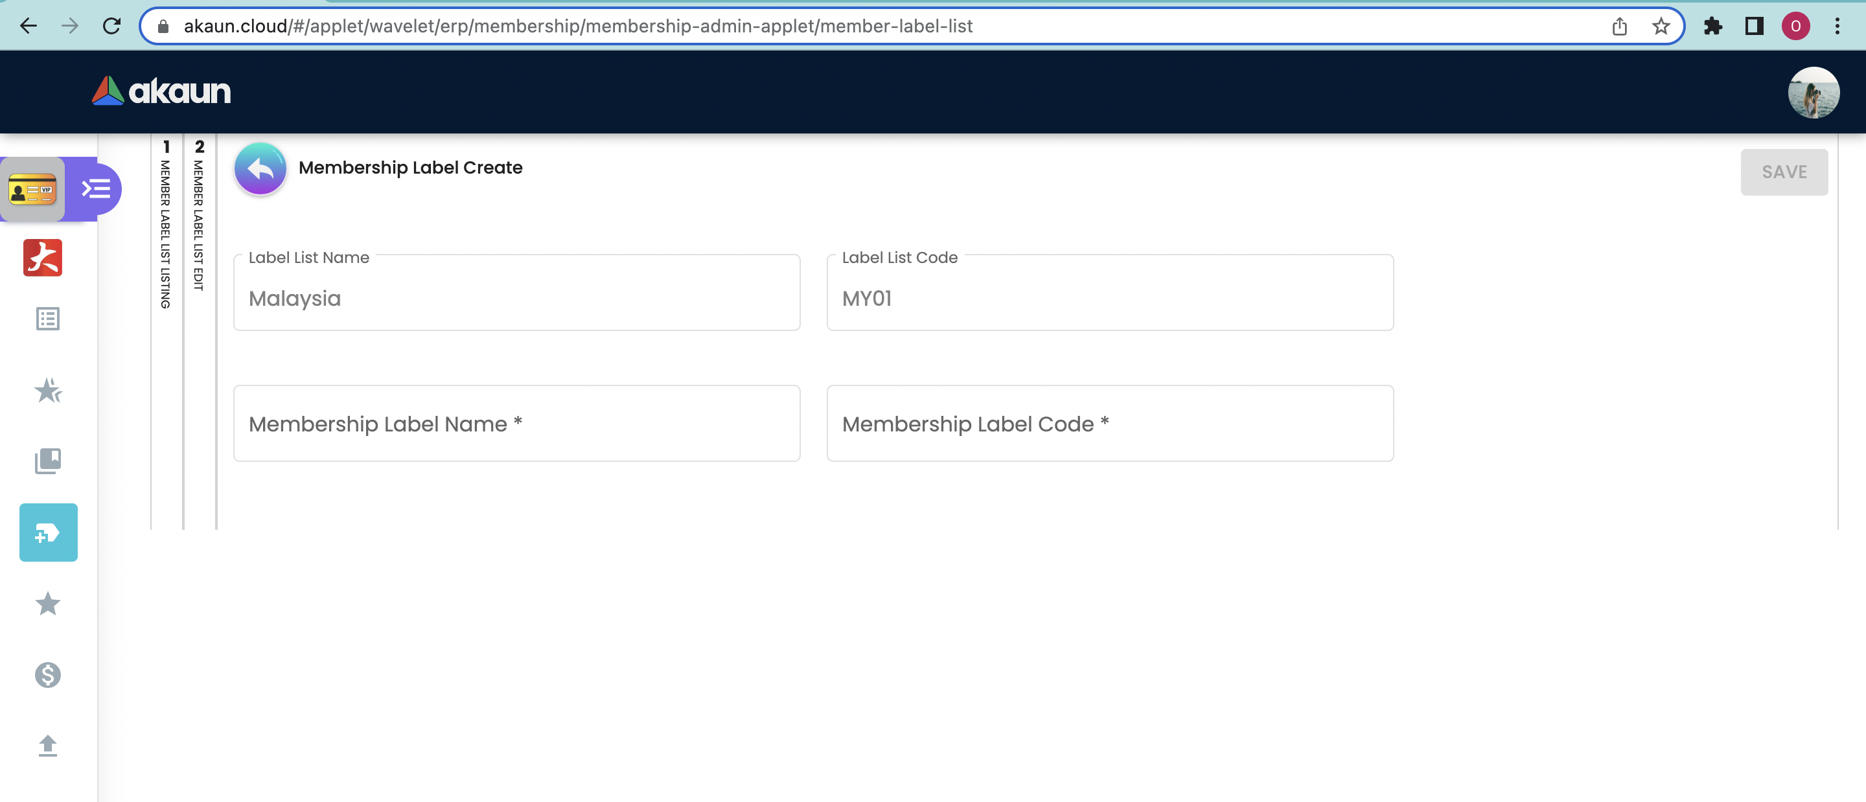This screenshot has height=802, width=1866.
Task: Switch to Member Label List Listing tab
Action: (x=166, y=225)
